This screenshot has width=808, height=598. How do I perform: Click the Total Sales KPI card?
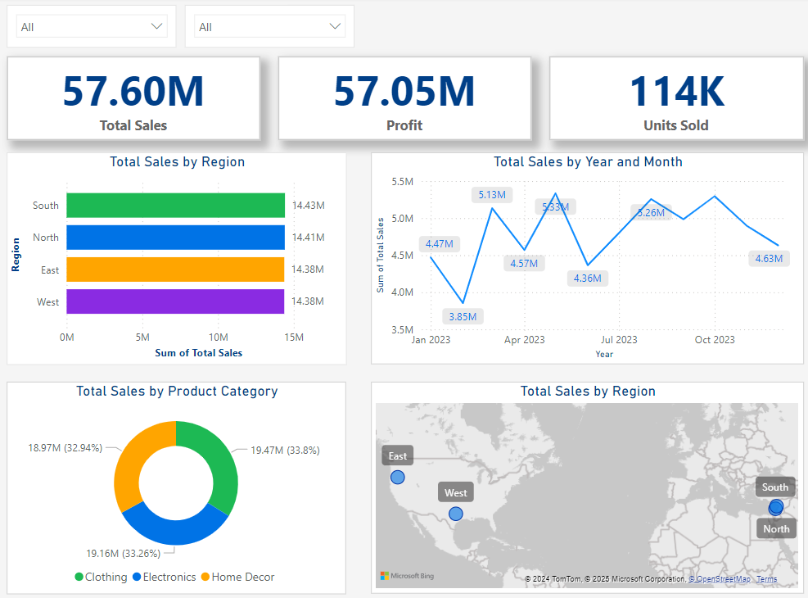click(x=133, y=97)
